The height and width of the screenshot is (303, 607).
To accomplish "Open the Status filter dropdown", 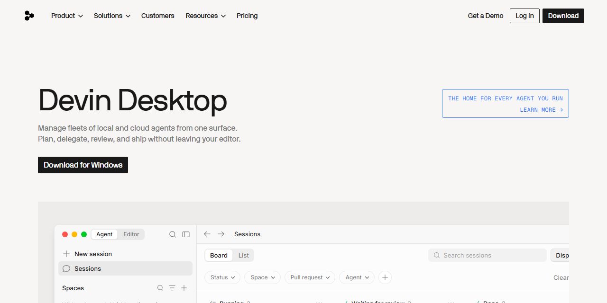I will coord(222,277).
